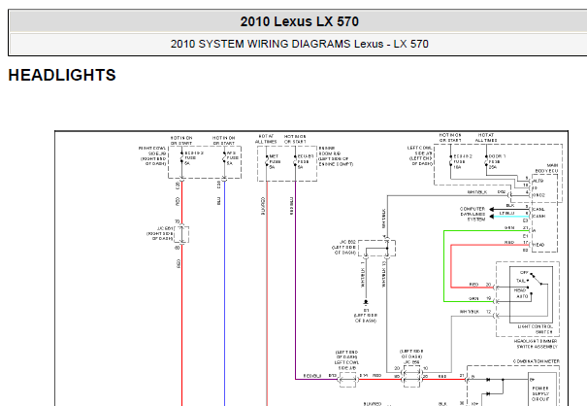Click the "MAIN BODY ECU" label

pos(546,168)
